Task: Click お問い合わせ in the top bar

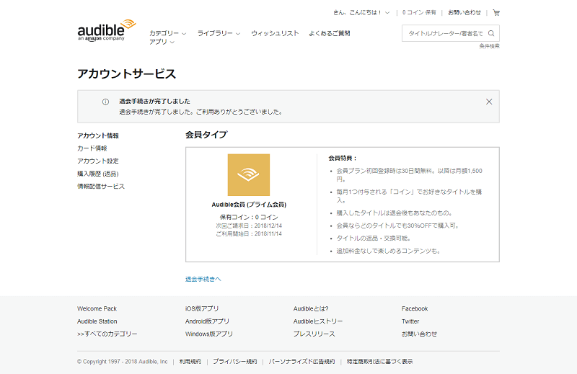Action: coord(464,12)
